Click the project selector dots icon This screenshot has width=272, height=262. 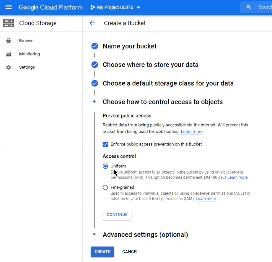pos(93,7)
